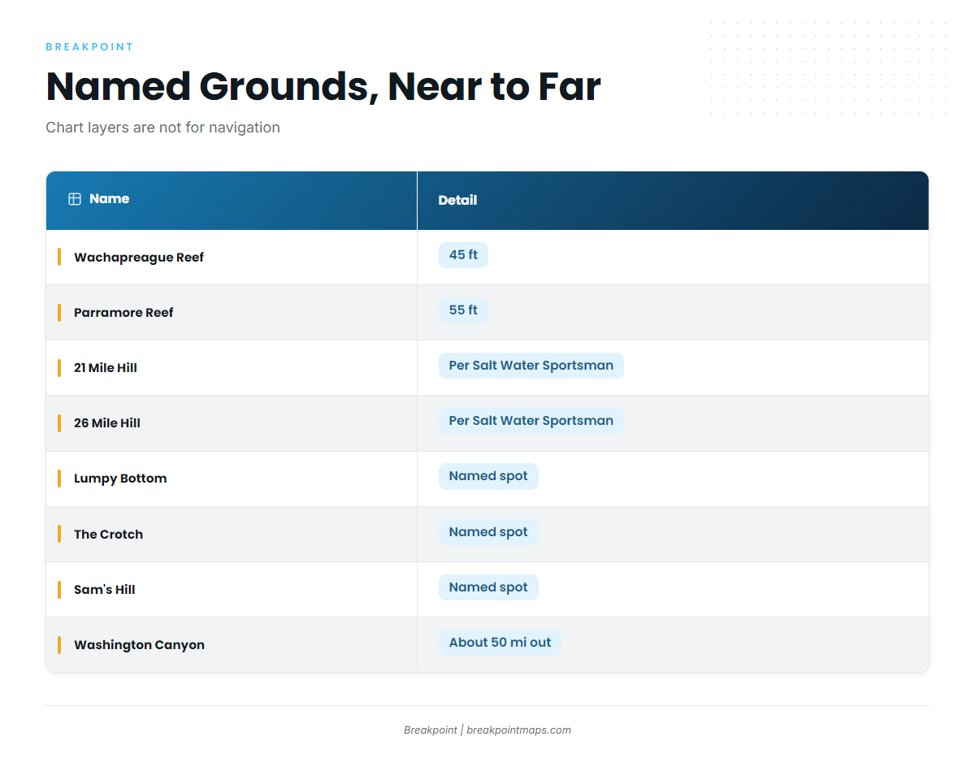Select The Crotch name cell
The width and height of the screenshot is (975, 758).
point(232,535)
